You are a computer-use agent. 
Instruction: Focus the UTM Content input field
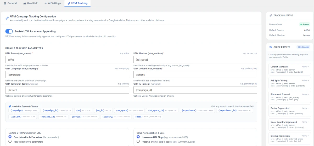coord(195,75)
